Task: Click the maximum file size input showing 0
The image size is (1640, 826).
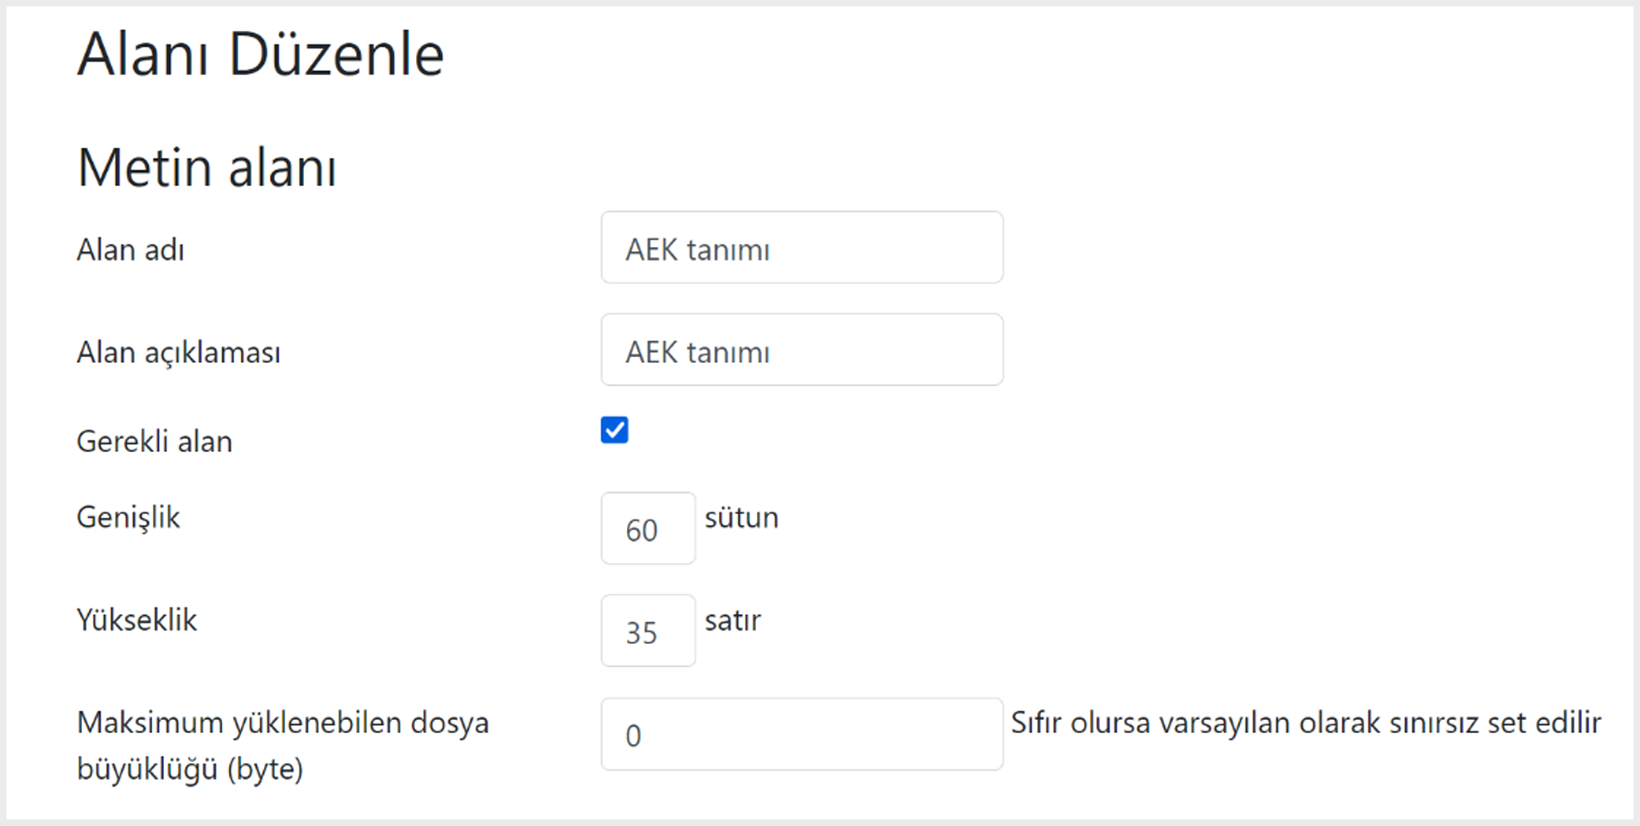Action: click(x=802, y=735)
